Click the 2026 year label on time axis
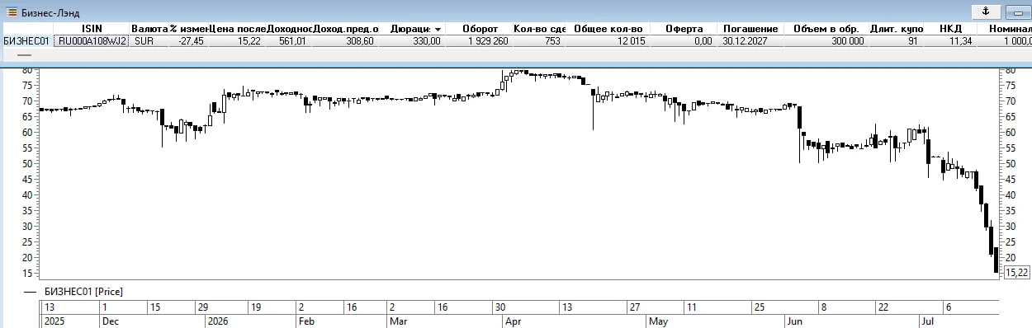The image size is (1032, 328). (x=218, y=321)
